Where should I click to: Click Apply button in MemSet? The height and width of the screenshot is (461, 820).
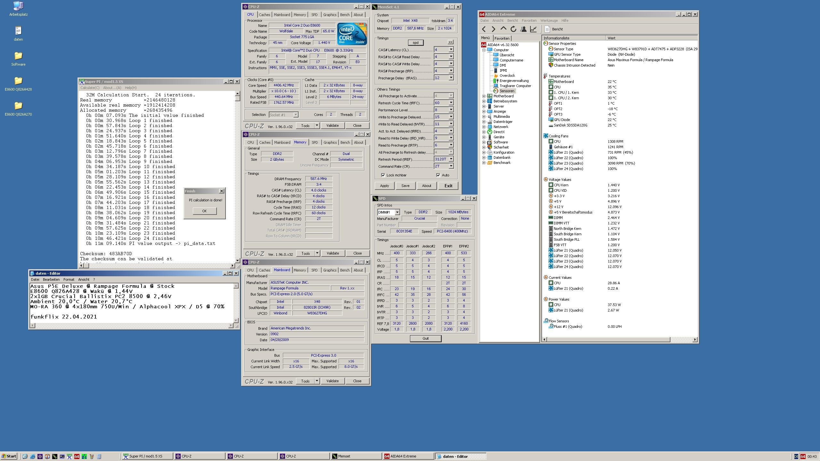pyautogui.click(x=384, y=186)
